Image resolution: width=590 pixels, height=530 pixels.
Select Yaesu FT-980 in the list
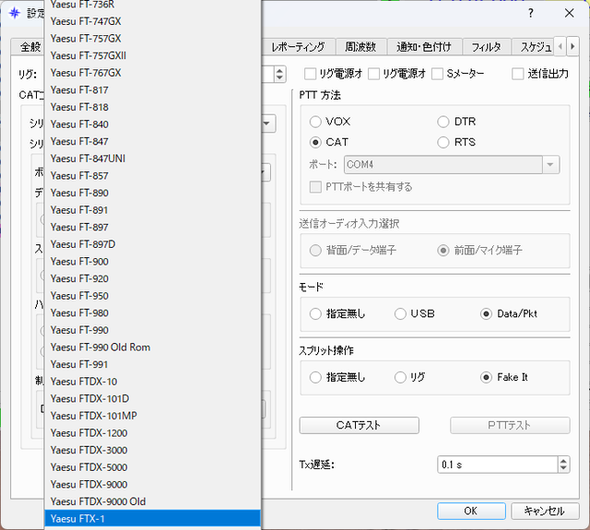point(152,313)
